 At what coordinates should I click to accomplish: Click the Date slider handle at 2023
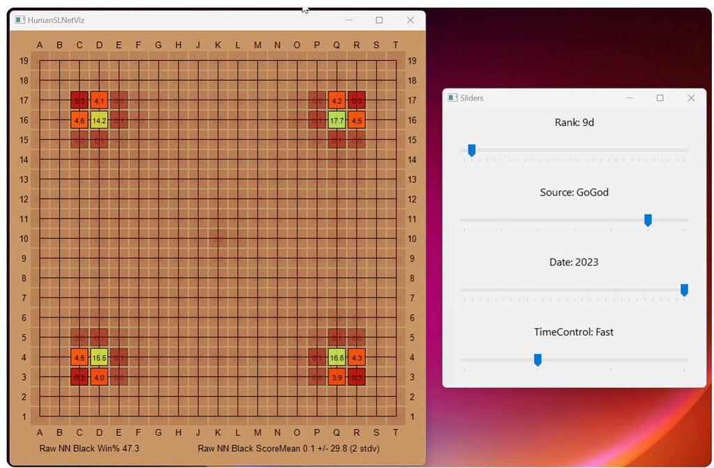[x=684, y=290]
